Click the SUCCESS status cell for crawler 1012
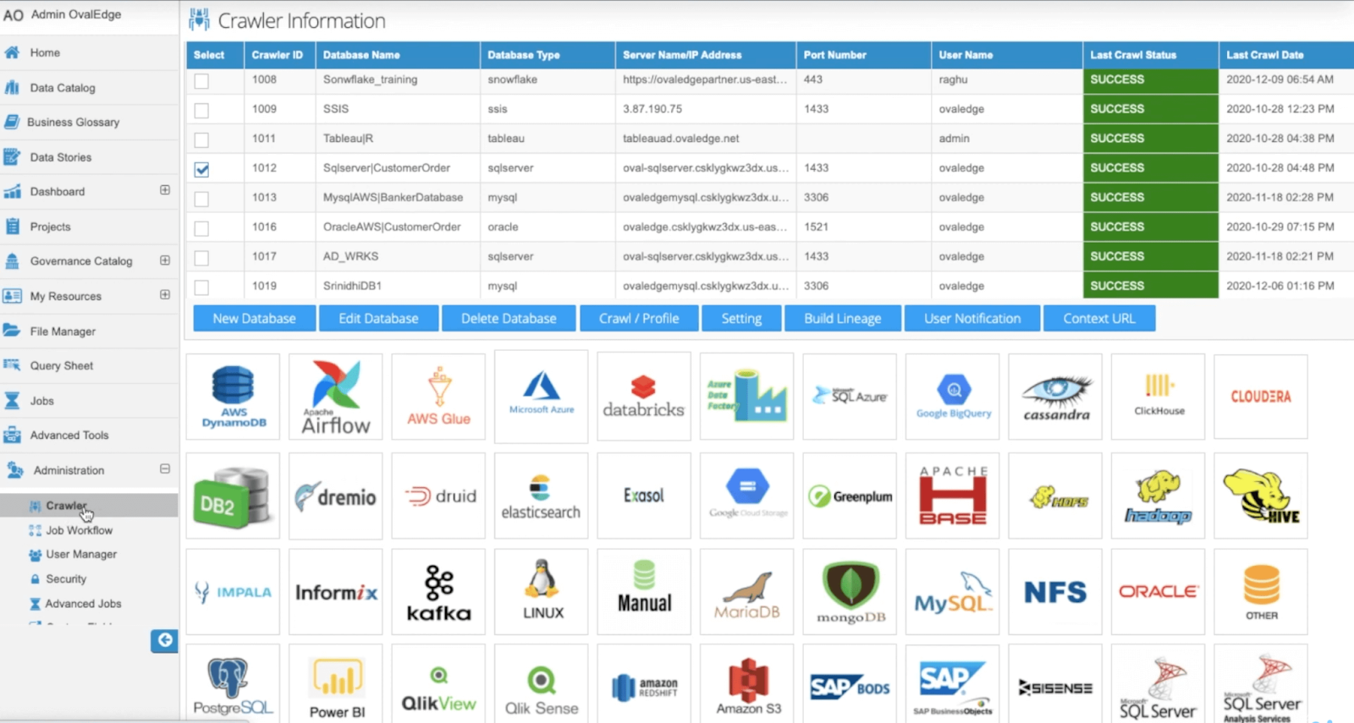Image resolution: width=1354 pixels, height=723 pixels. pos(1150,168)
